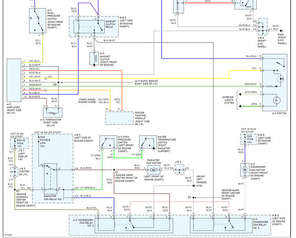This screenshot has height=238, width=296.
Task: Select the 'J/B 4 (RIGHT KICK PANEL)' label
Action: click(262, 42)
